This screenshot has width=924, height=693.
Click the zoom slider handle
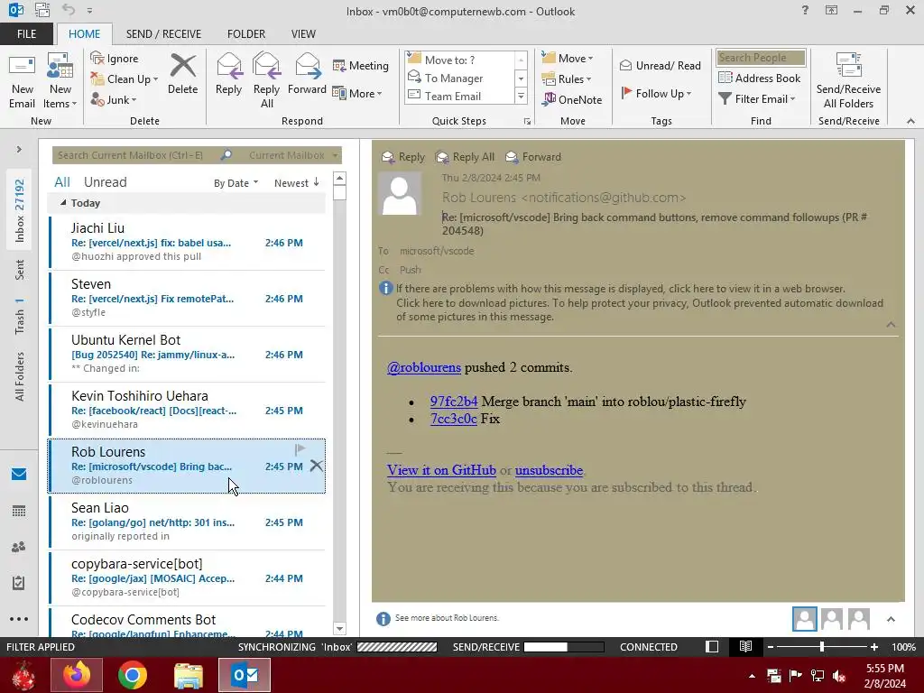click(821, 647)
